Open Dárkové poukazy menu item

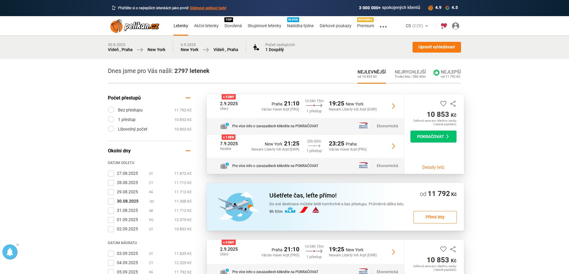pos(335,26)
